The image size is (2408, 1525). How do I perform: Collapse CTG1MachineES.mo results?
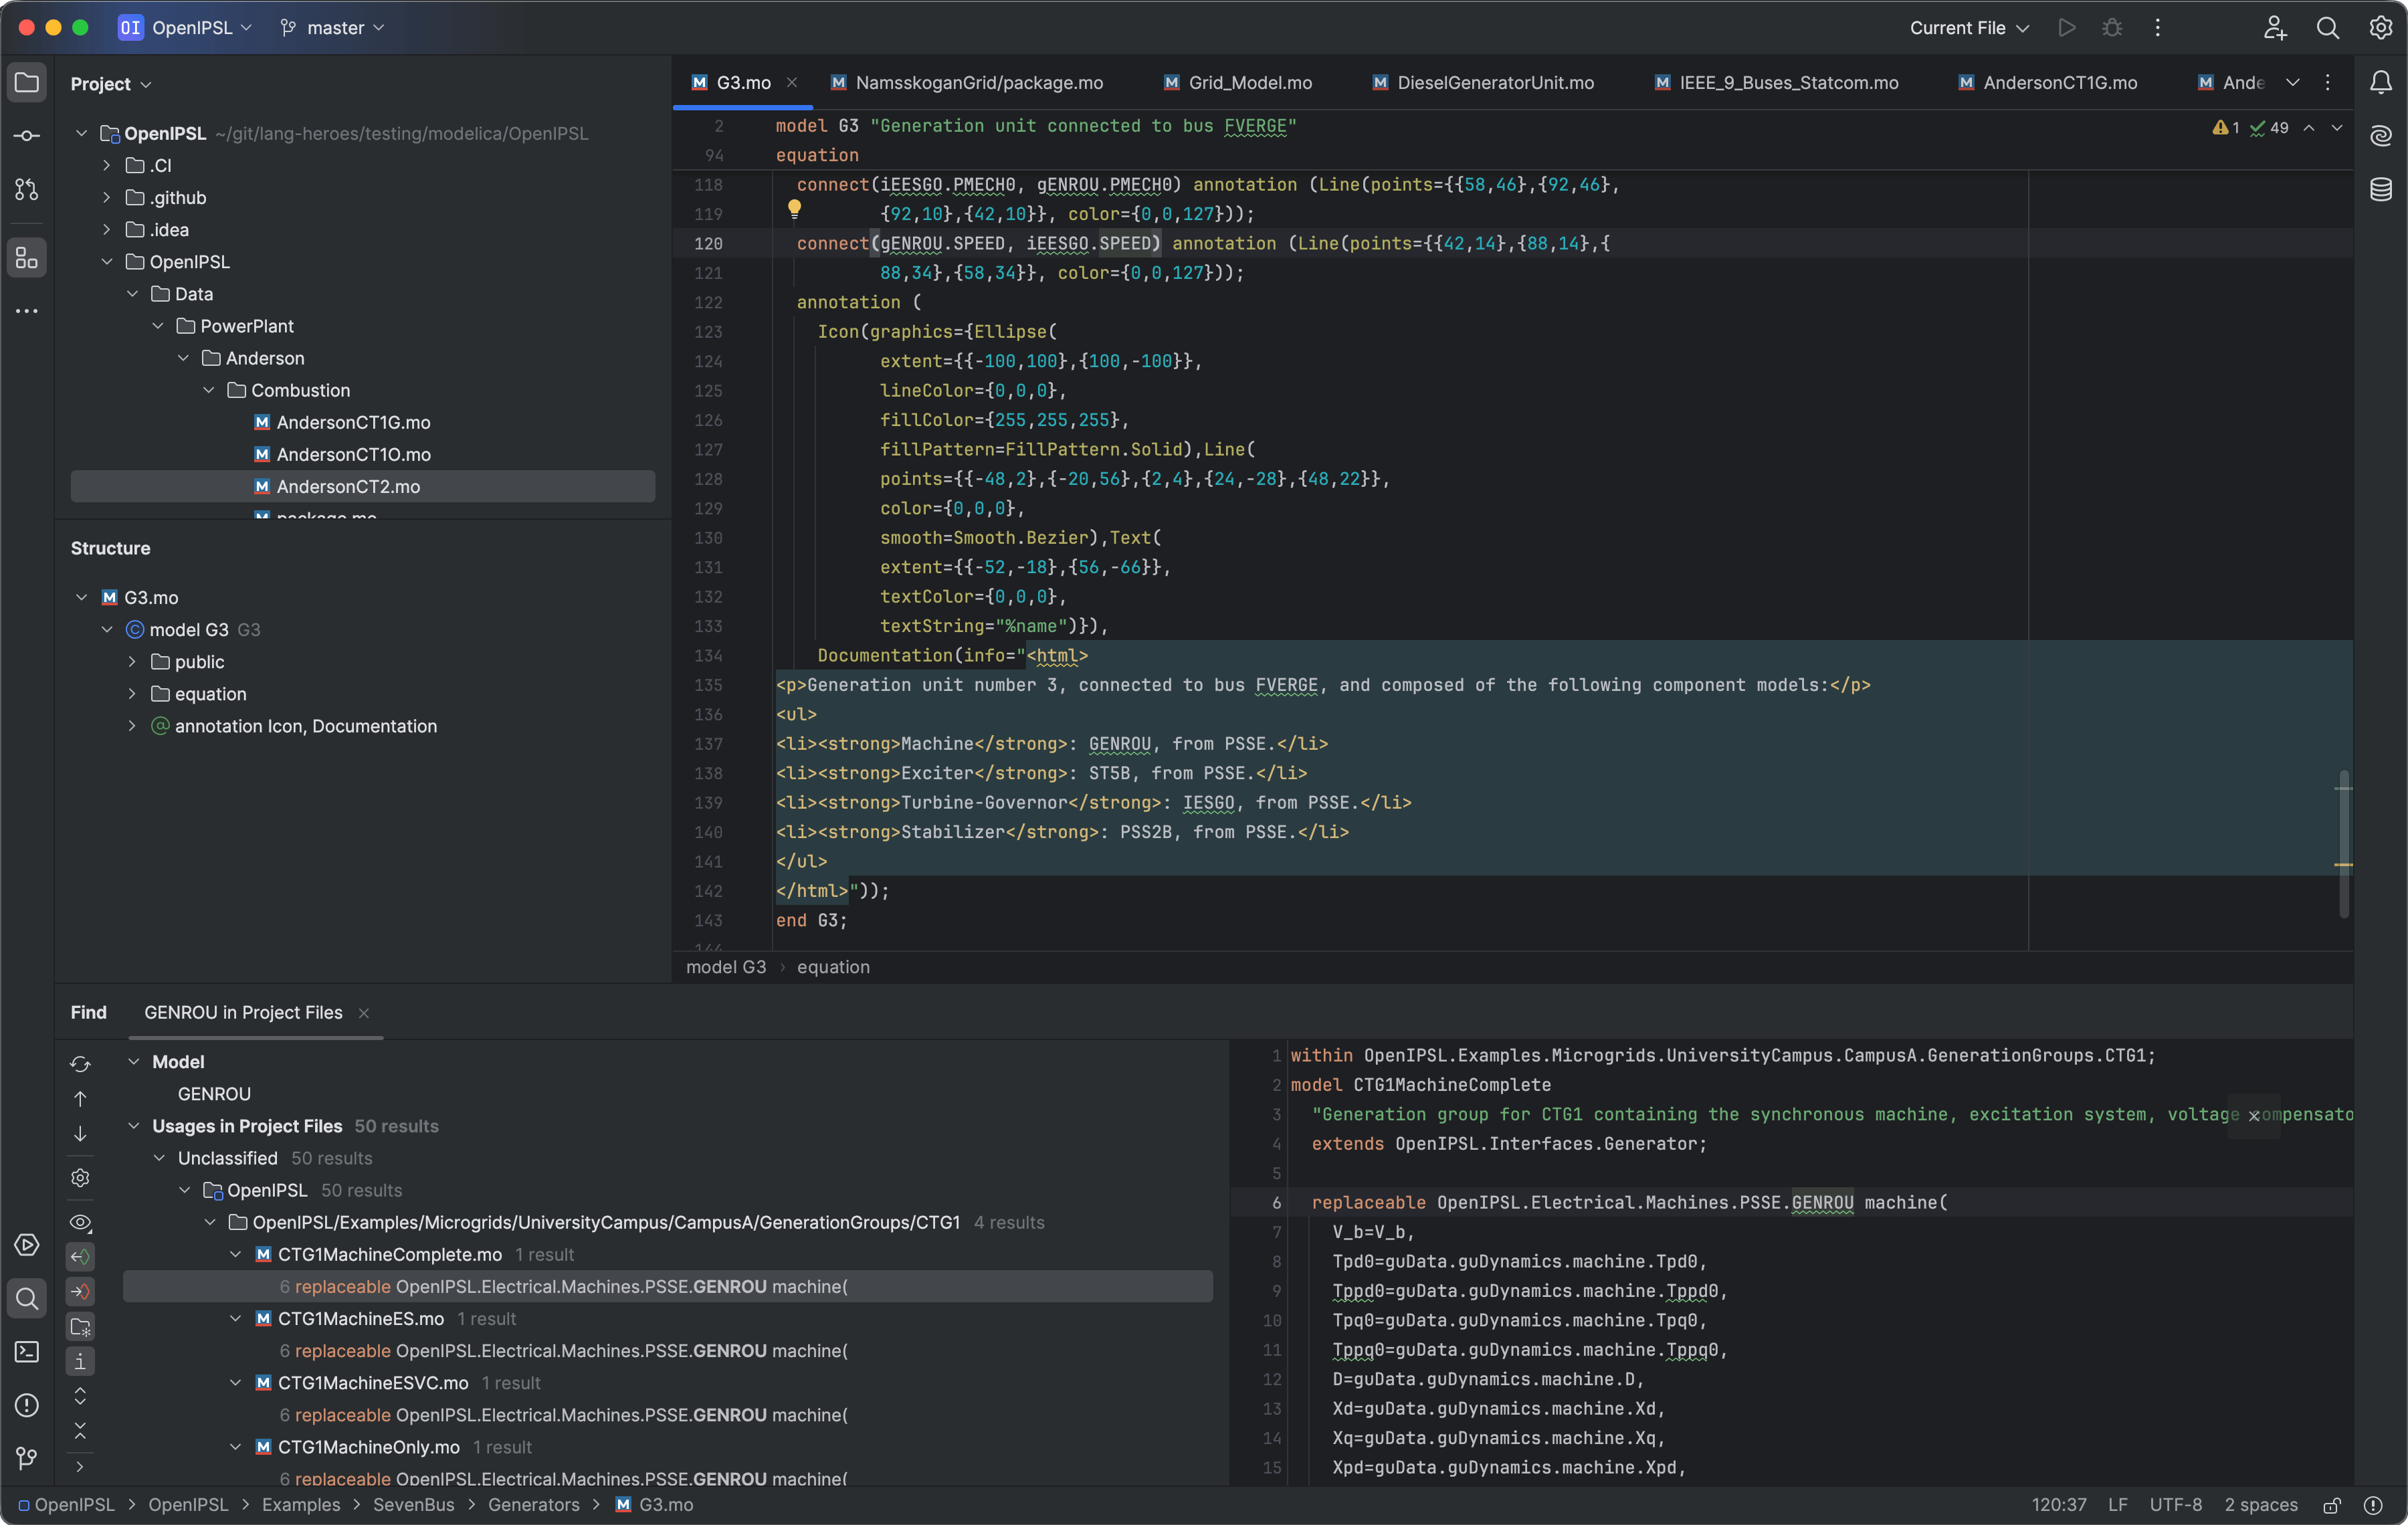(x=236, y=1319)
